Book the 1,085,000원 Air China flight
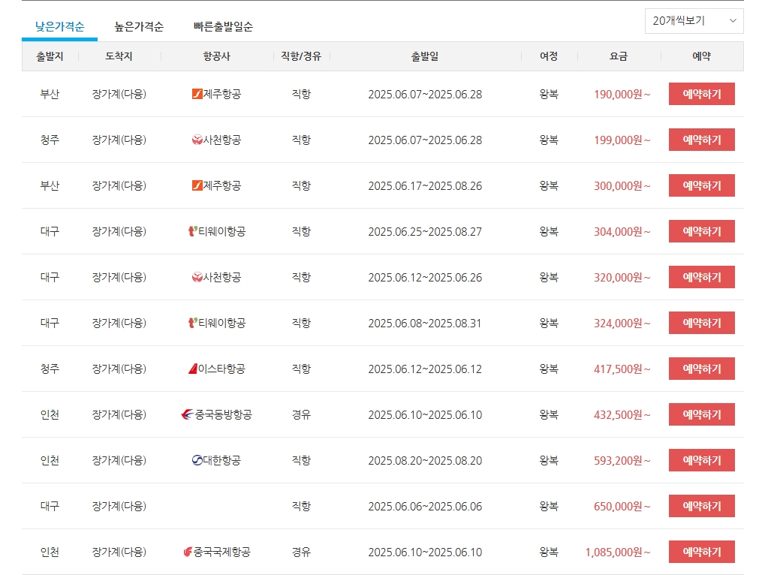Viewport: 765px width, 575px height. 702,552
